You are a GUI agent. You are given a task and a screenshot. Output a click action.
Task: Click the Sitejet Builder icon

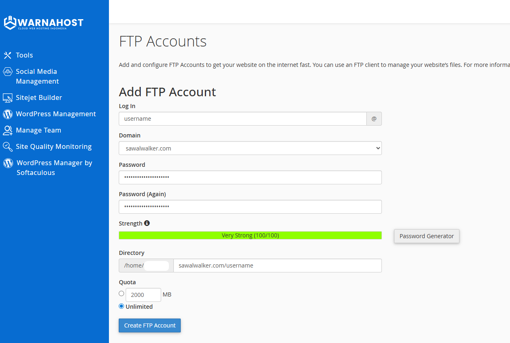(x=7, y=98)
